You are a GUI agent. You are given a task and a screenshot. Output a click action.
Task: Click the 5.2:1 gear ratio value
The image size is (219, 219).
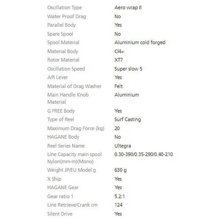[x=120, y=197]
